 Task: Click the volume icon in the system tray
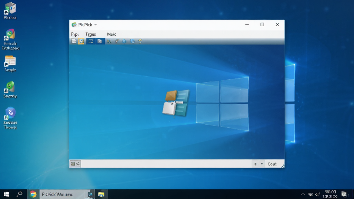point(318,194)
